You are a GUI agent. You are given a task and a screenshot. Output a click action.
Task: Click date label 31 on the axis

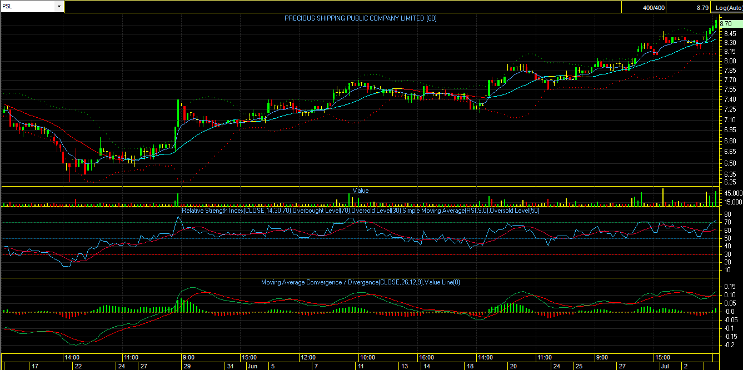click(x=230, y=366)
